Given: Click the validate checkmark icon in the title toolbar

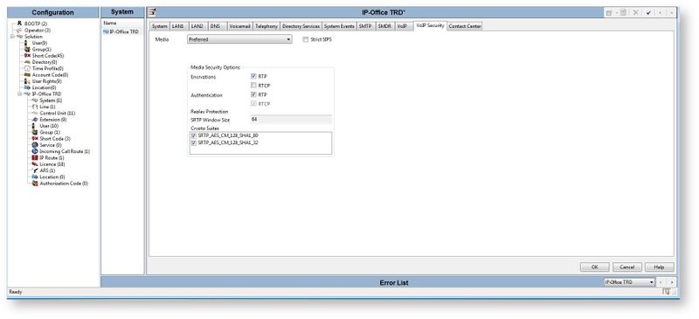Looking at the screenshot, I should point(648,13).
